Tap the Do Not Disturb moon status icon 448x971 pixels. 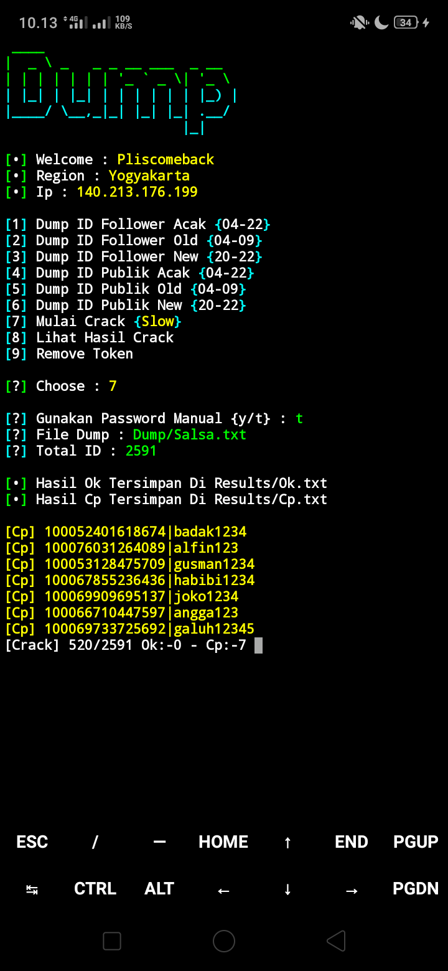click(381, 22)
